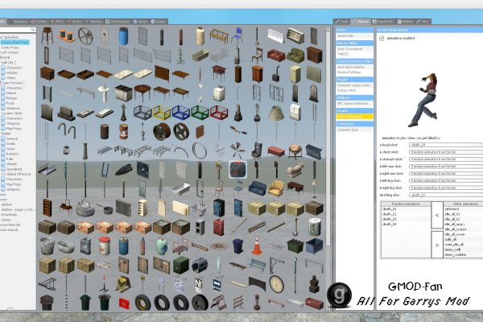
Task: Toggle the Animations enabled checkbox
Action: coord(382,38)
